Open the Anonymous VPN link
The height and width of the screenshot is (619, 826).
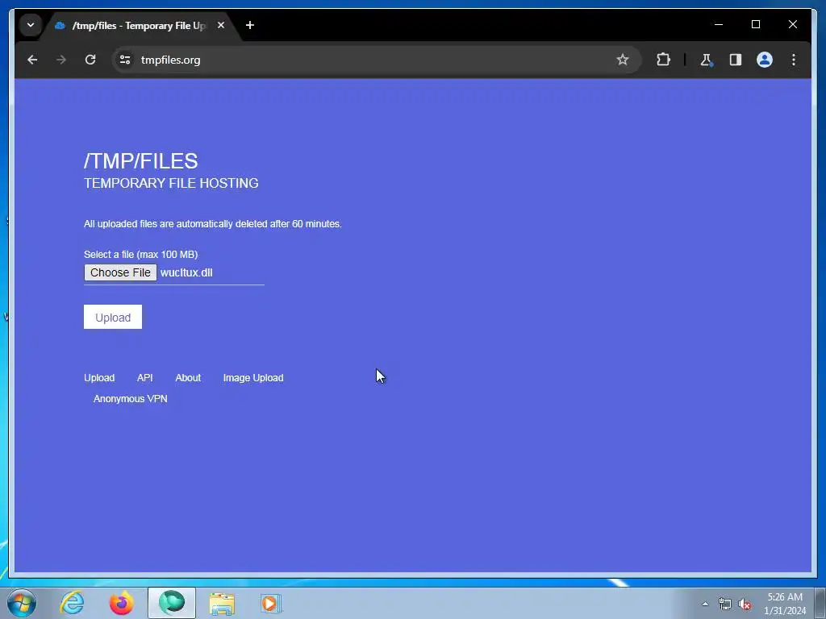tap(130, 399)
